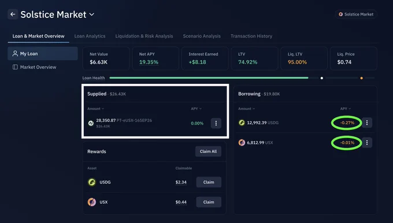Click the 6,812.99 USX borrowed amount
This screenshot has height=223, width=393.
[x=260, y=142]
